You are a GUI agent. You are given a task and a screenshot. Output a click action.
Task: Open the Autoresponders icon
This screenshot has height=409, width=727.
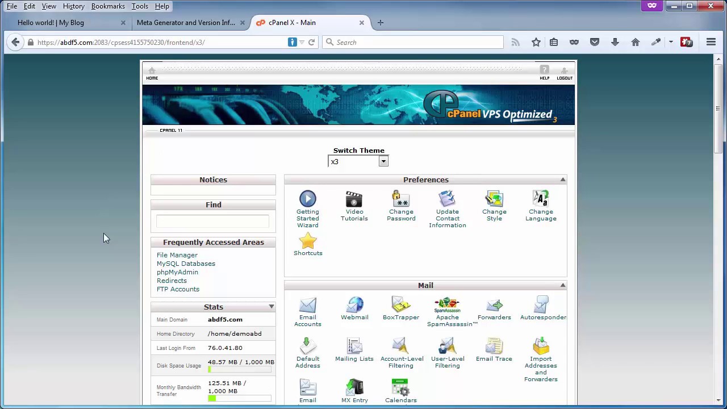tap(541, 305)
